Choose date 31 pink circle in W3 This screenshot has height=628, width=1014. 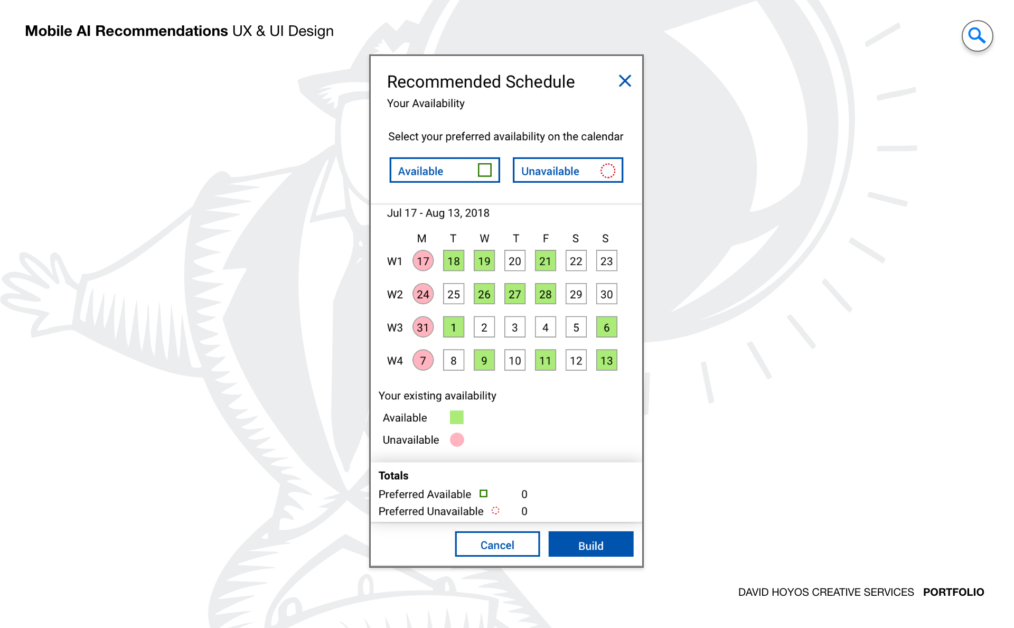[423, 327]
